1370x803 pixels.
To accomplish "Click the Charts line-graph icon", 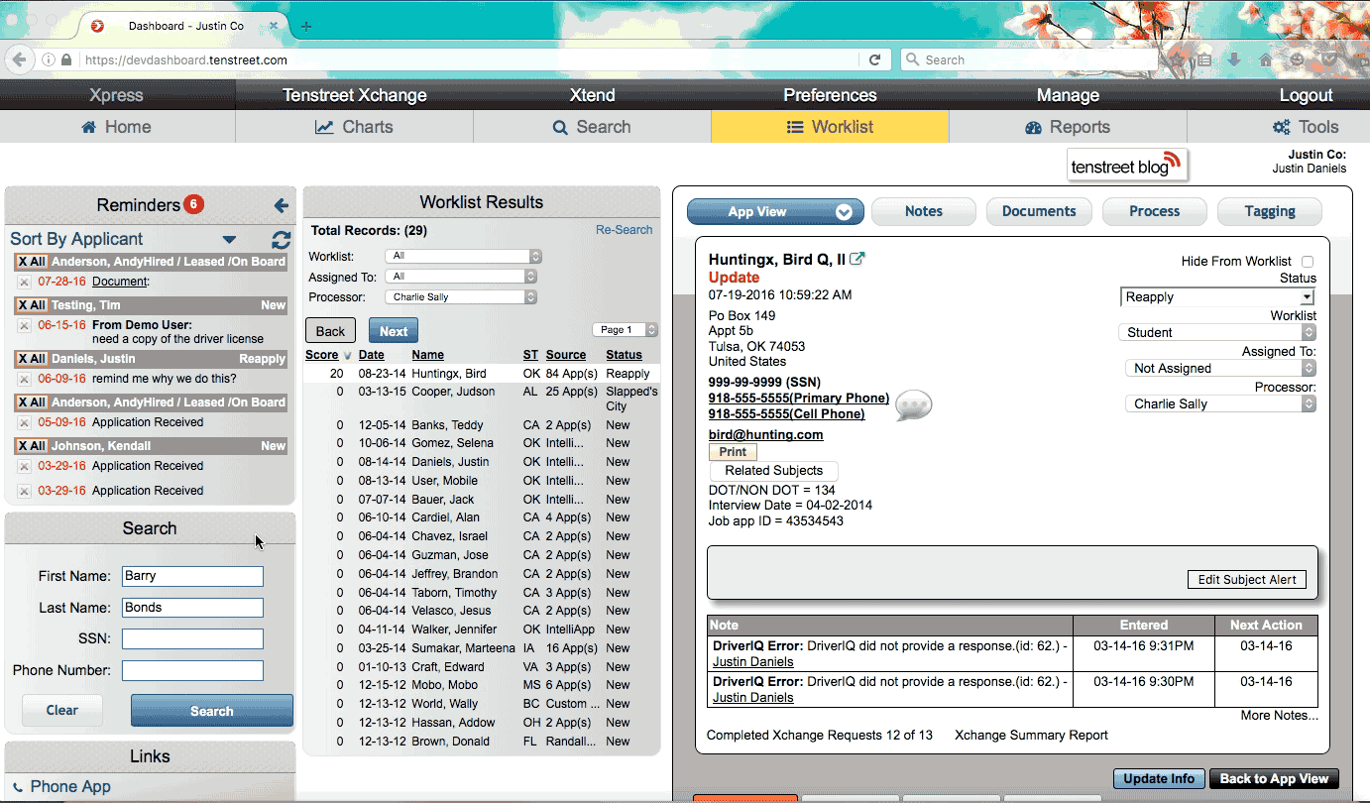I will coord(324,127).
